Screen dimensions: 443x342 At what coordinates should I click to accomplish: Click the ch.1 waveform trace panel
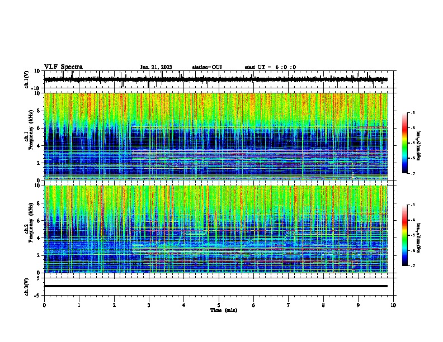click(219, 79)
